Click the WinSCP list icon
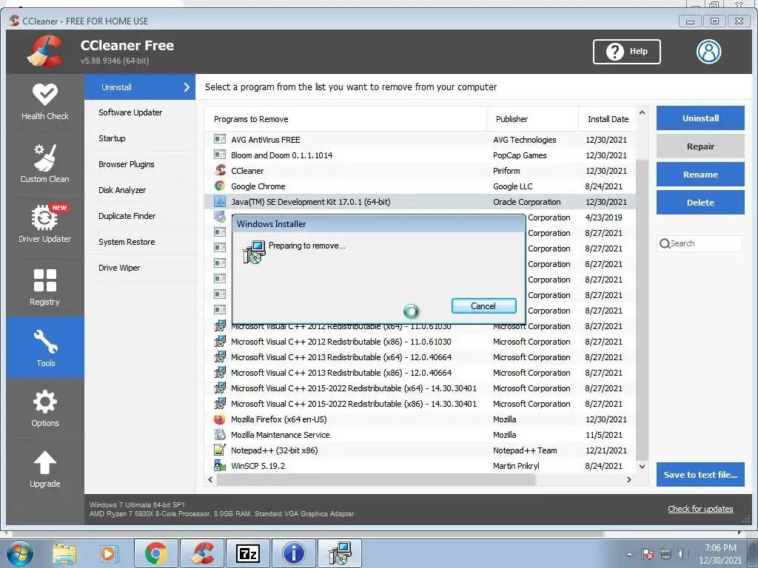Image resolution: width=758 pixels, height=568 pixels. (219, 466)
